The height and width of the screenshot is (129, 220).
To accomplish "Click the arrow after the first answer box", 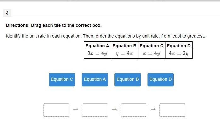I will [75, 109].
